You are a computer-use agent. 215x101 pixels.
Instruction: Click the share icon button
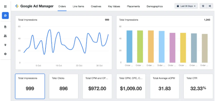point(210,6)
